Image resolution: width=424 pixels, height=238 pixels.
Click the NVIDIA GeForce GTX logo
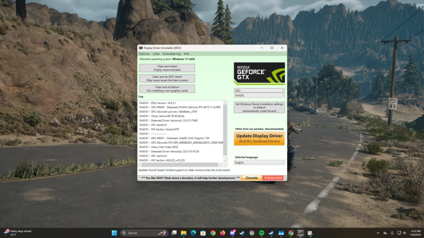pos(259,74)
